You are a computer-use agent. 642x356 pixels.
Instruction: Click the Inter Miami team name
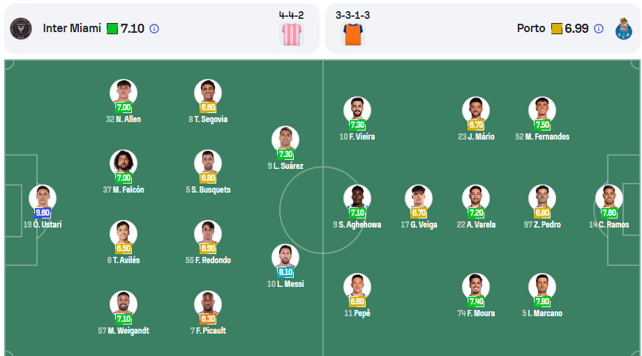(72, 28)
